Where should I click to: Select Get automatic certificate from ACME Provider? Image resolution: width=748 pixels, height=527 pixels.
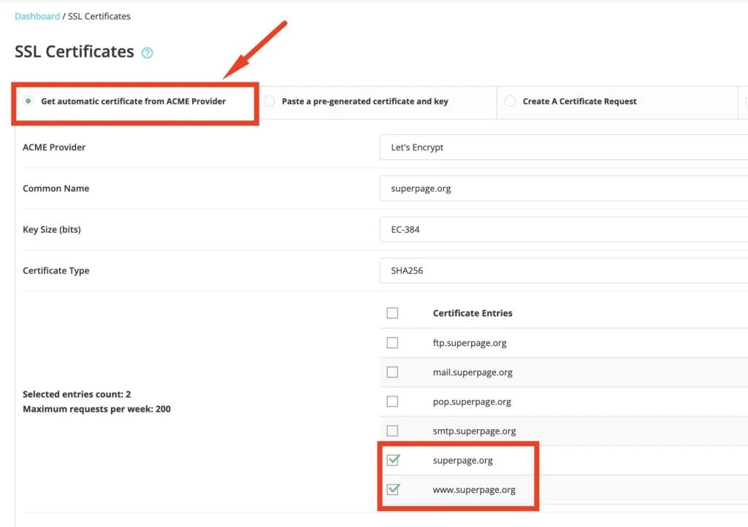(28, 101)
